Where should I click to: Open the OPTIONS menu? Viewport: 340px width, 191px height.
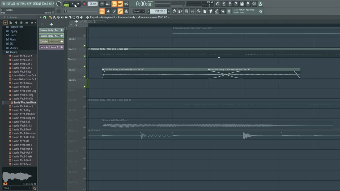[x=37, y=4]
